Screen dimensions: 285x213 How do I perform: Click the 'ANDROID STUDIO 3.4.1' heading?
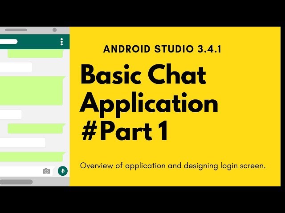(x=162, y=49)
